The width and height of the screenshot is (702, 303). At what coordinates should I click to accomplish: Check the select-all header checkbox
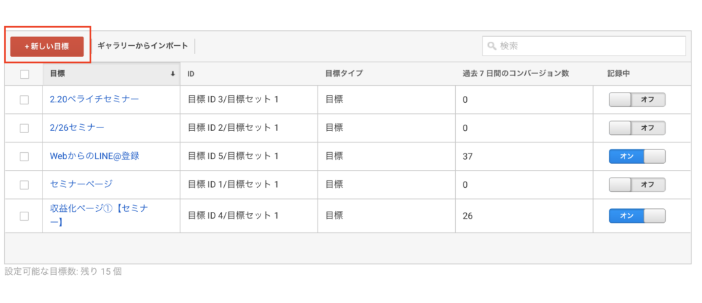(25, 73)
